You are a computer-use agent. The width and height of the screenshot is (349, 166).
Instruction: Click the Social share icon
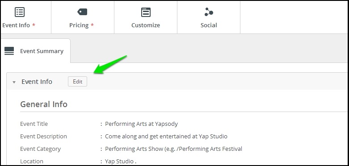point(209,12)
